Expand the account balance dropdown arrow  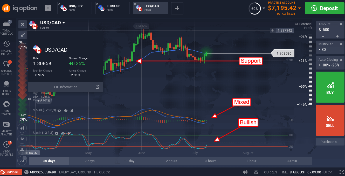point(300,8)
